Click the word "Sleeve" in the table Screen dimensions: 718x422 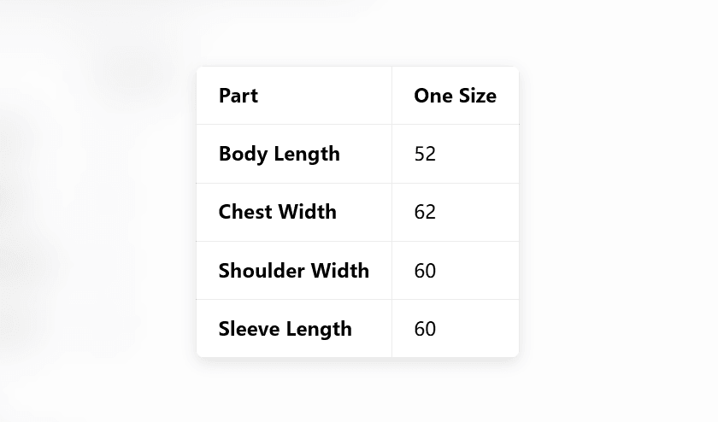pos(246,329)
